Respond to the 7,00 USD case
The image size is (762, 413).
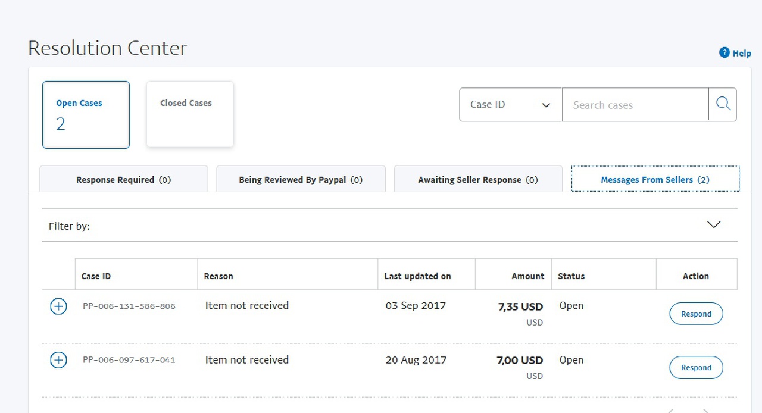[696, 367]
